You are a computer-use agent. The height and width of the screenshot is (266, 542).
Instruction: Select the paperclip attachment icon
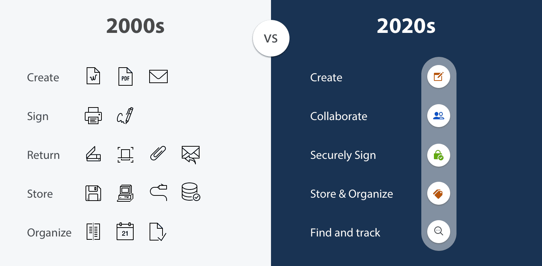coord(158,154)
